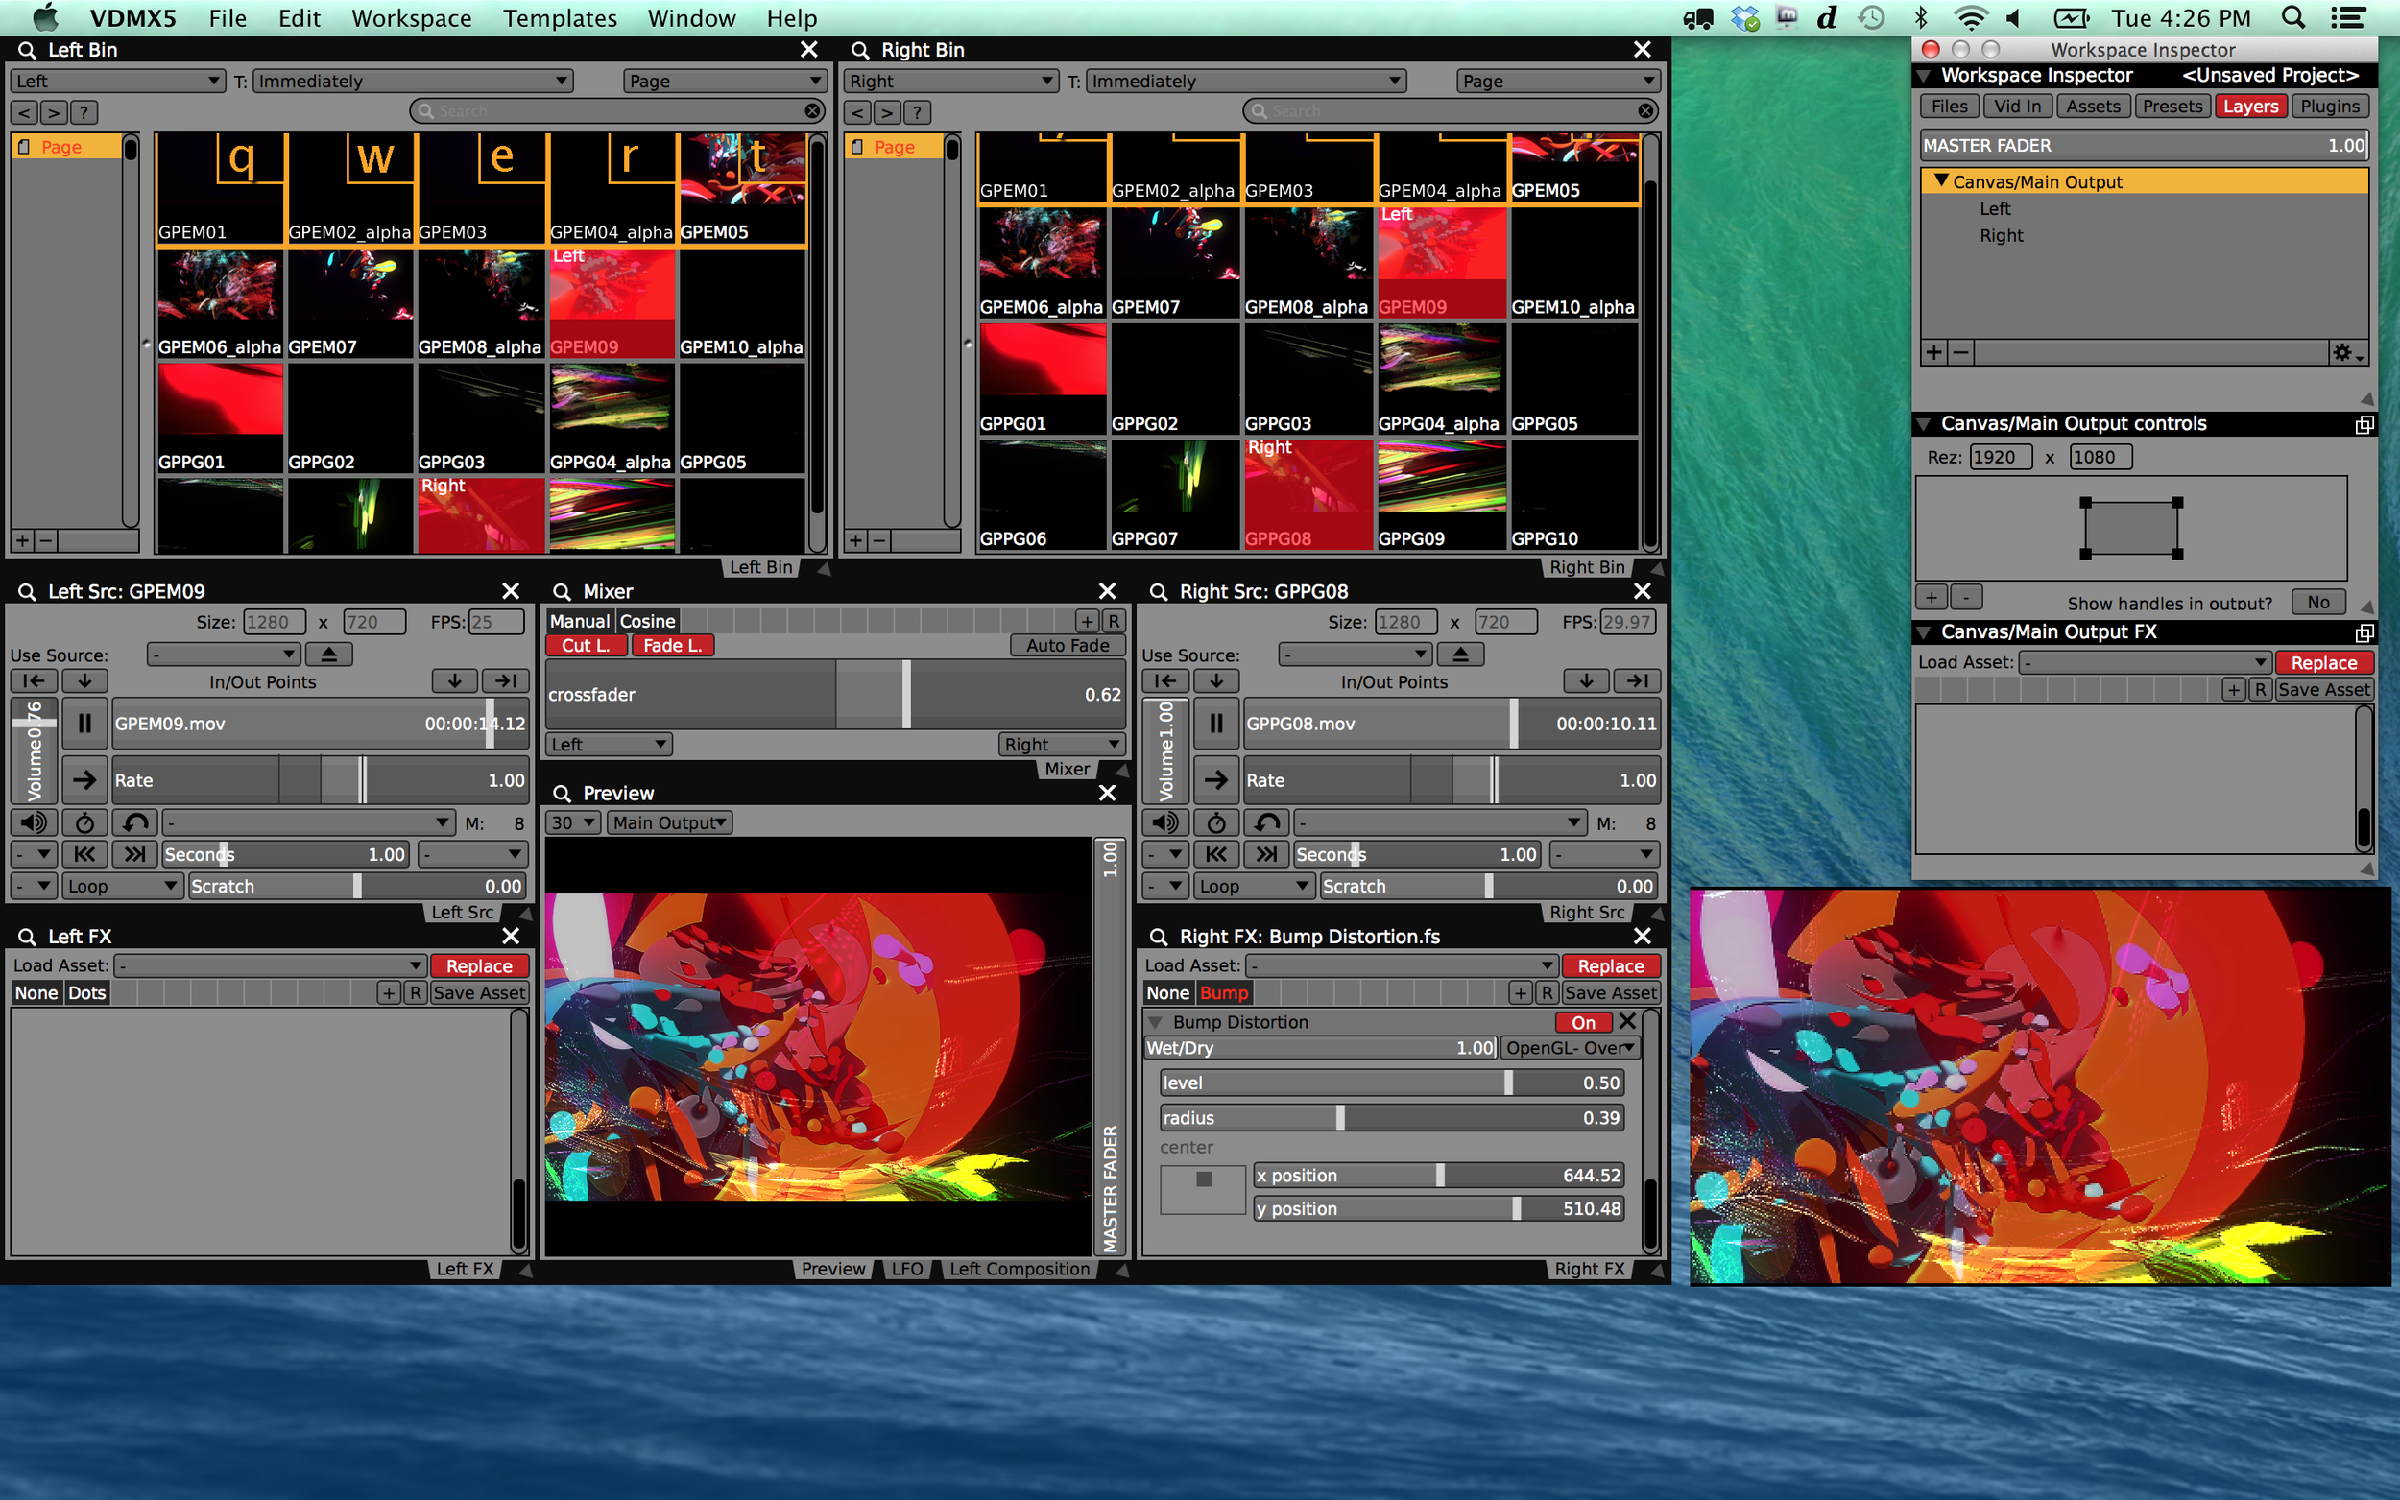Select Cosine crossfade preset in Mixer

click(x=647, y=621)
